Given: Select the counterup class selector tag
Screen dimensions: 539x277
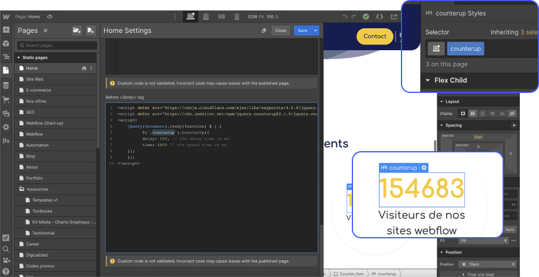Looking at the screenshot, I should 466,48.
